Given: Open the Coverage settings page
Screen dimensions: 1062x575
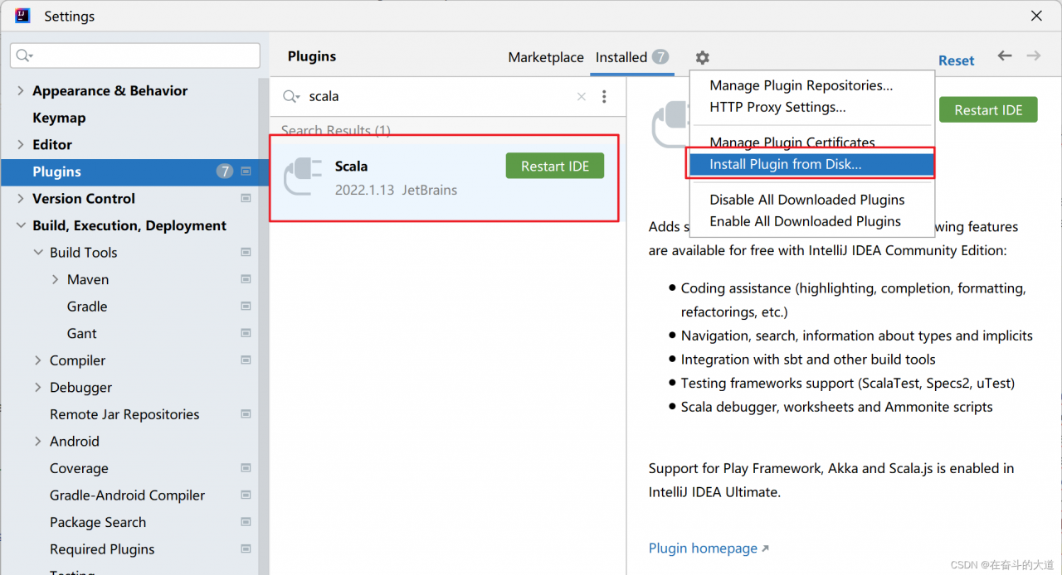Looking at the screenshot, I should 79,468.
